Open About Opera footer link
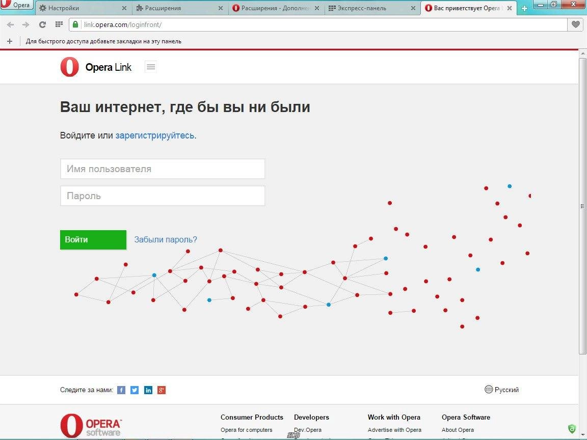 458,430
